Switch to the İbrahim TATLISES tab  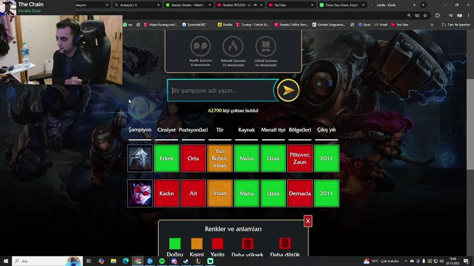(239, 5)
